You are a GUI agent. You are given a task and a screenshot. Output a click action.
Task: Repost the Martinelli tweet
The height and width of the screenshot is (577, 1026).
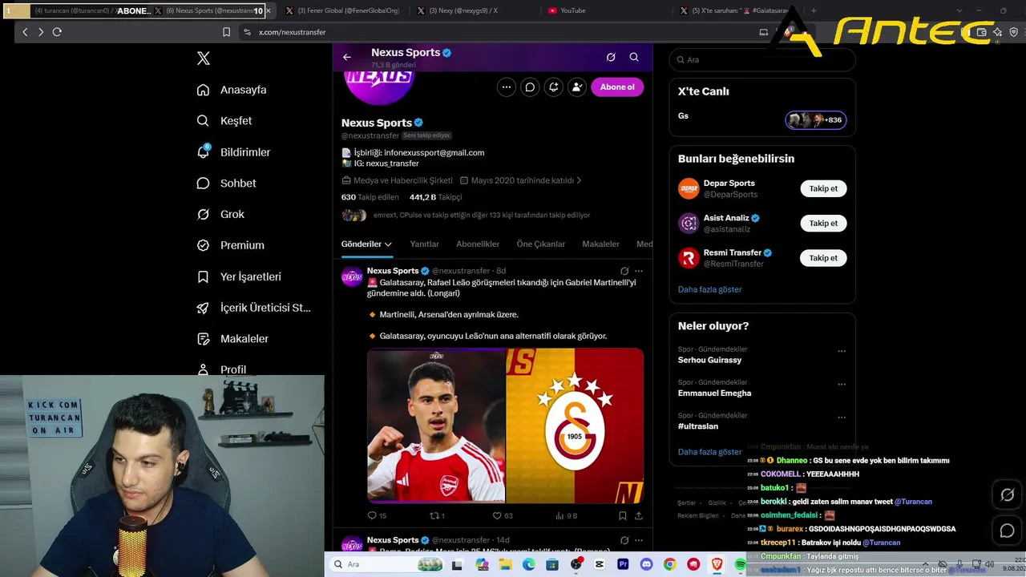(438, 516)
